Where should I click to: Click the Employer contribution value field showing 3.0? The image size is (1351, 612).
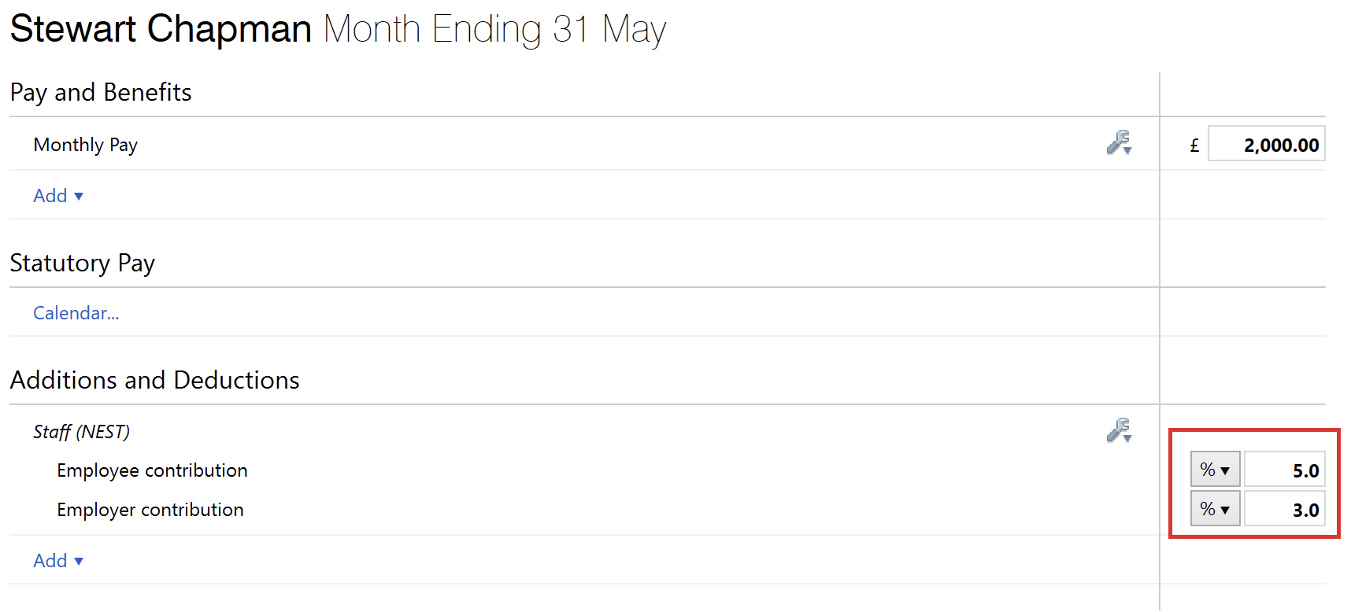point(1284,509)
